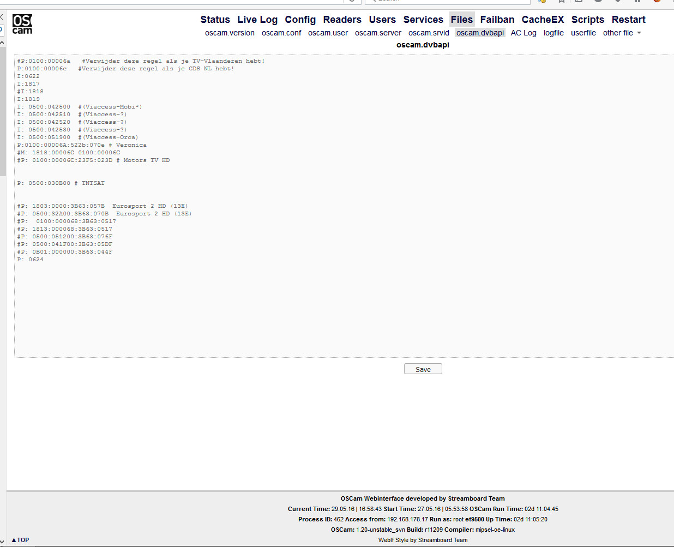Viewport: 674px width, 547px height.
Task: Open the Live Log page
Action: pyautogui.click(x=257, y=20)
